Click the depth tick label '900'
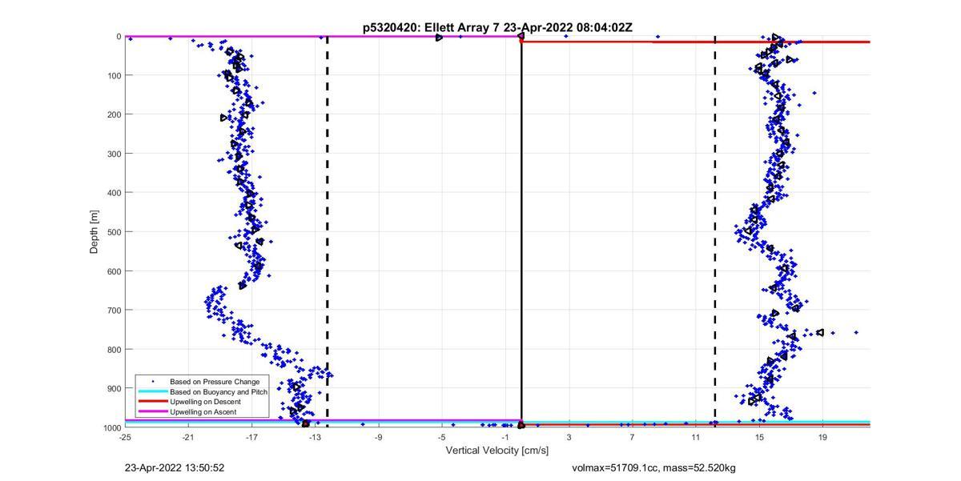961x481 pixels. click(x=114, y=388)
